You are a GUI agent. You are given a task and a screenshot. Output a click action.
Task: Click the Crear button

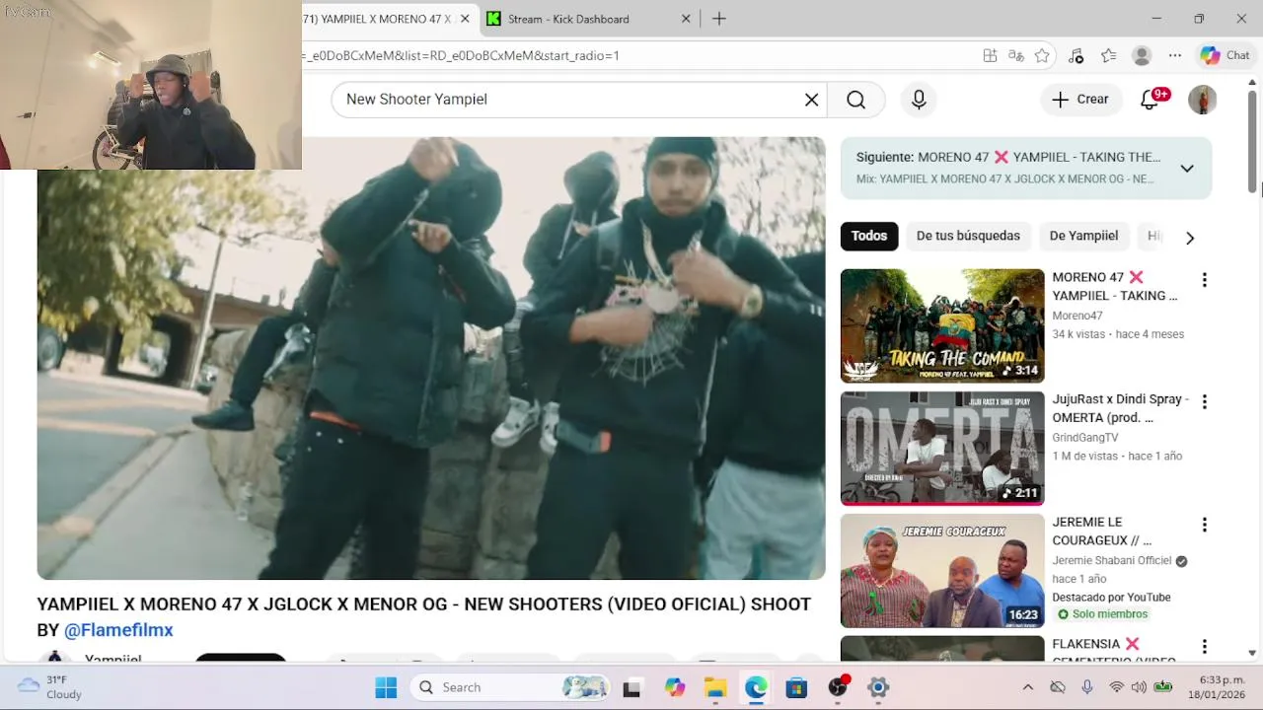coord(1080,100)
